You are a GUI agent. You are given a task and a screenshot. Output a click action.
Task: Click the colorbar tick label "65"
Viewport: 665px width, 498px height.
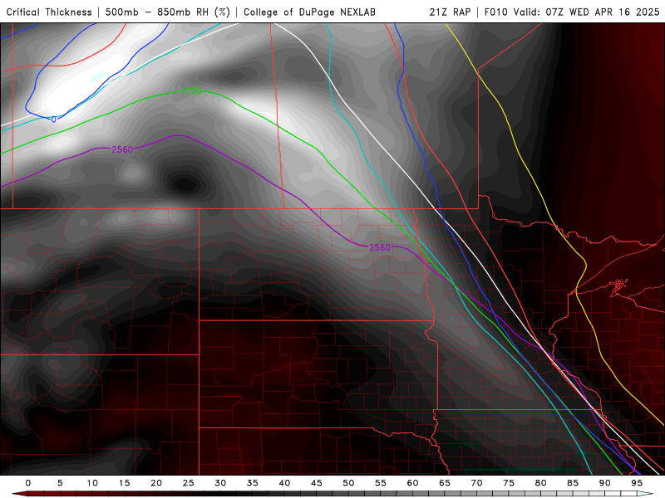click(445, 483)
